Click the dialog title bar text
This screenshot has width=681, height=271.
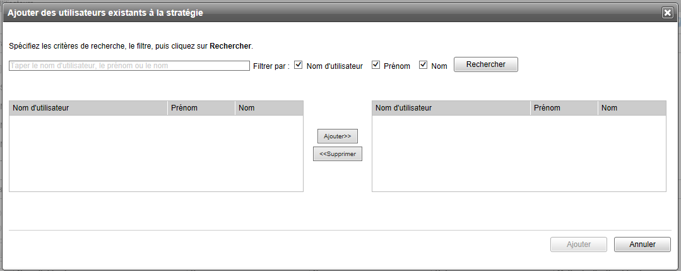click(105, 13)
